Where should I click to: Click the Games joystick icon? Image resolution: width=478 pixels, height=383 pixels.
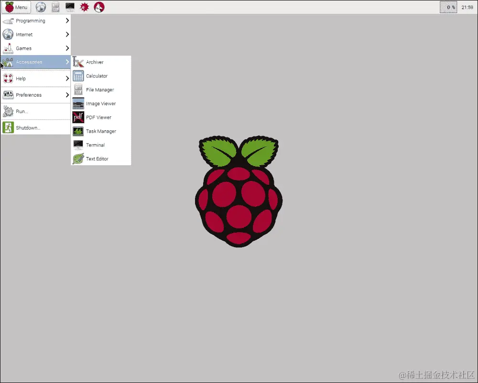pos(8,48)
